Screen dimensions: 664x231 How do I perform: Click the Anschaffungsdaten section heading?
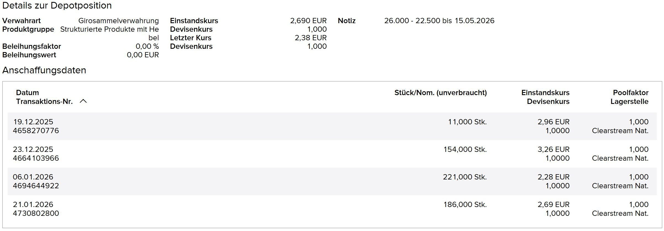point(44,70)
